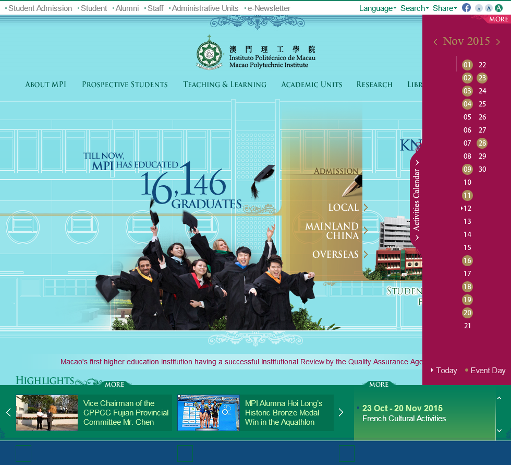This screenshot has width=511, height=465.
Task: Select event day 19 in calendar
Action: pyautogui.click(x=467, y=300)
